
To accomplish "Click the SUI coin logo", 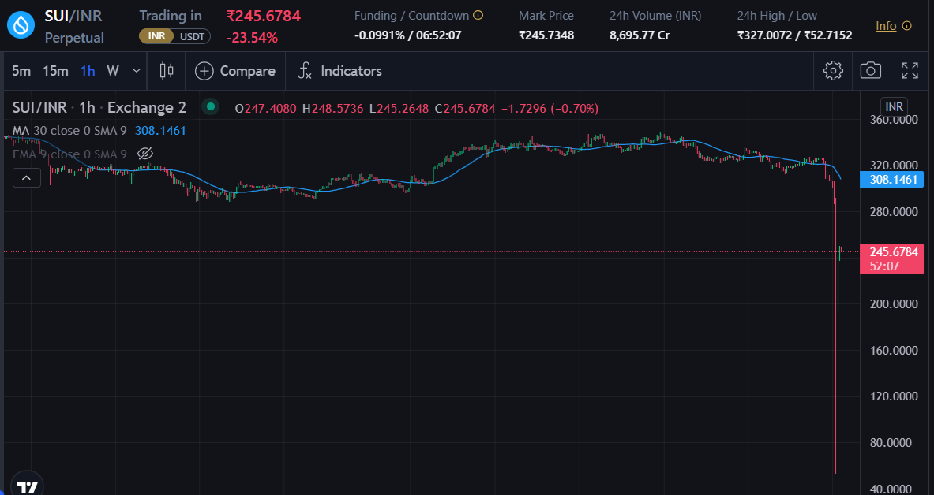I will (x=21, y=26).
